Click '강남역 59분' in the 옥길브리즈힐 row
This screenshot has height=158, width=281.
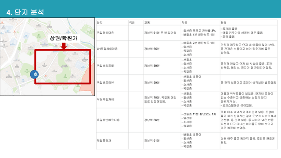(x=152, y=66)
